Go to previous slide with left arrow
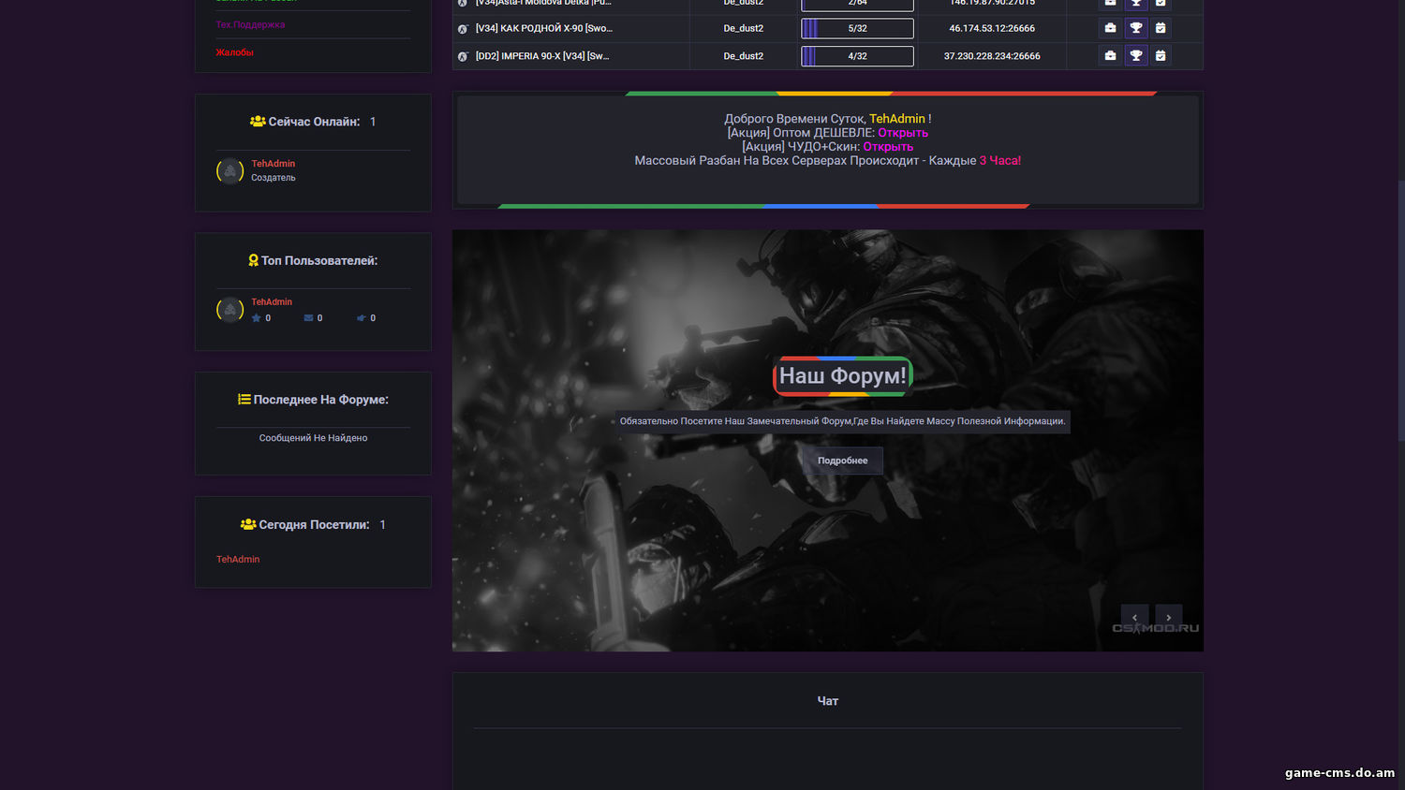 tap(1134, 618)
